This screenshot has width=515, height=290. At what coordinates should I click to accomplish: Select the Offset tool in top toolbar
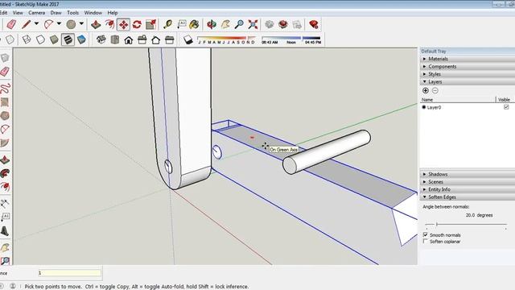click(109, 24)
